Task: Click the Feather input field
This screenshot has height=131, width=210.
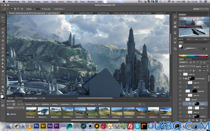Action: (36, 9)
